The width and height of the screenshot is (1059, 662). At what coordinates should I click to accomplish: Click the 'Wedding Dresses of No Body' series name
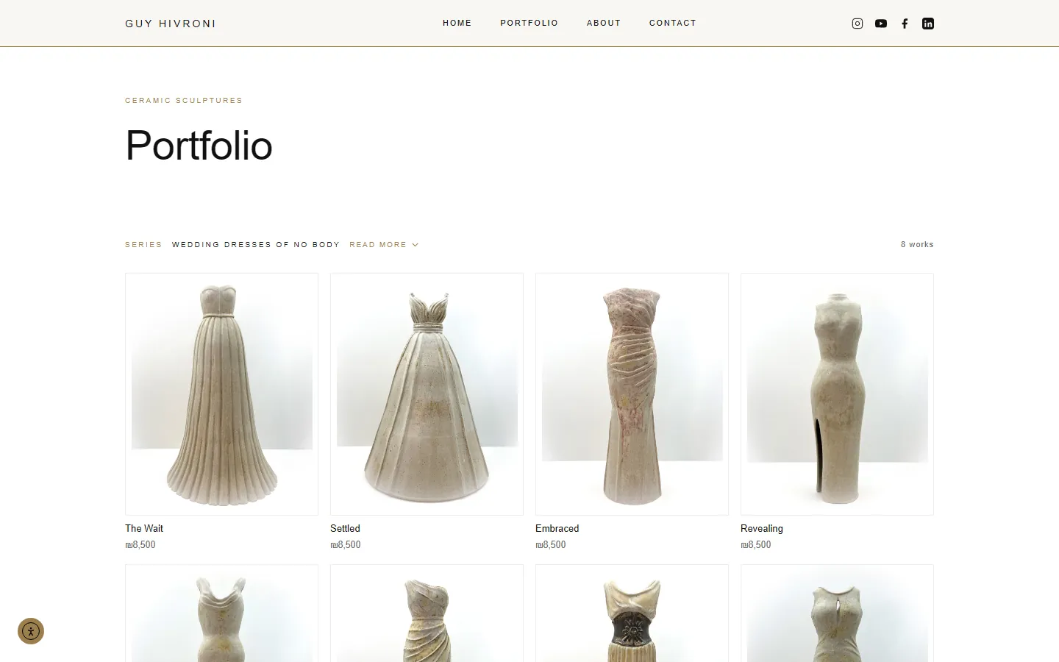(x=256, y=244)
